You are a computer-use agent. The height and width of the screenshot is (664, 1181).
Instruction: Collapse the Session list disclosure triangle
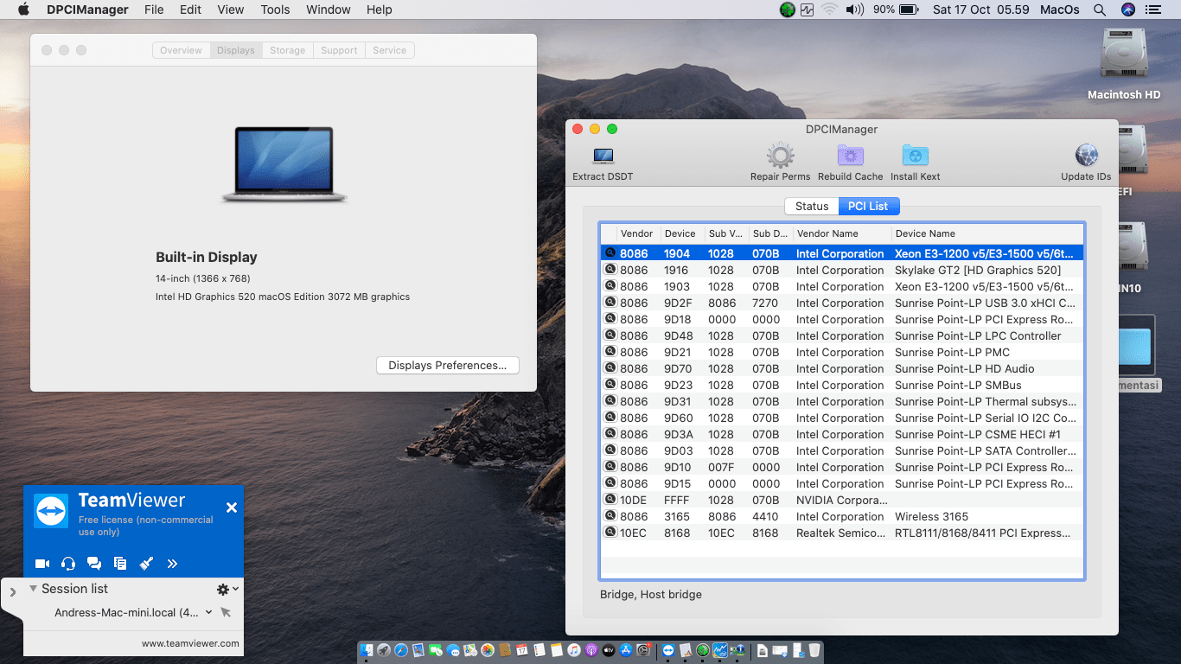point(33,589)
